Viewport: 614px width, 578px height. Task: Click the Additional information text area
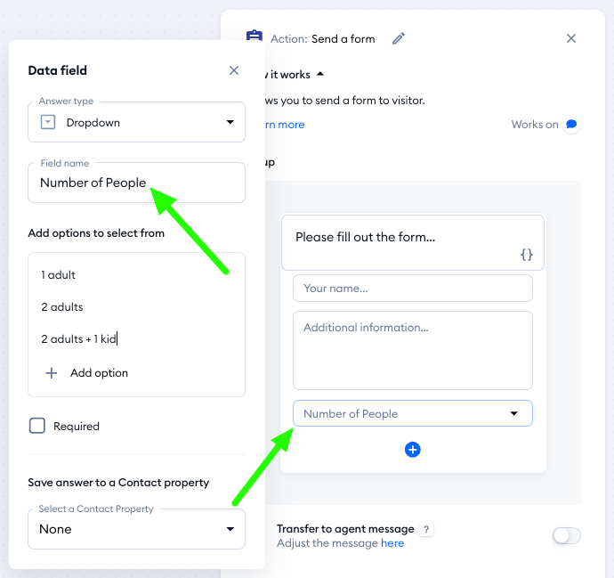coord(413,350)
